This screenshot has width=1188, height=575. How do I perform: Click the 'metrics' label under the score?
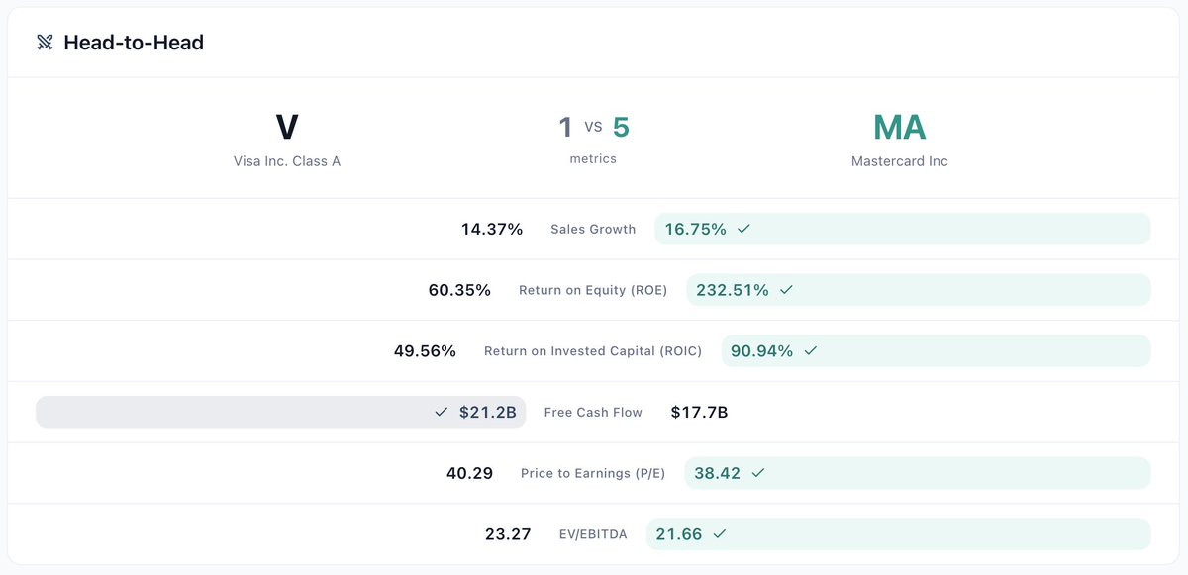[x=593, y=158]
